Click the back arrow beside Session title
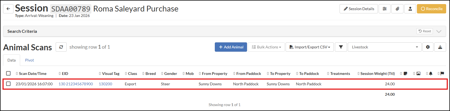This screenshot has height=111, width=450. 8,9
